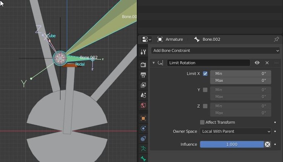Open the orange Object properties tab
283x162 pixels.
[143, 118]
